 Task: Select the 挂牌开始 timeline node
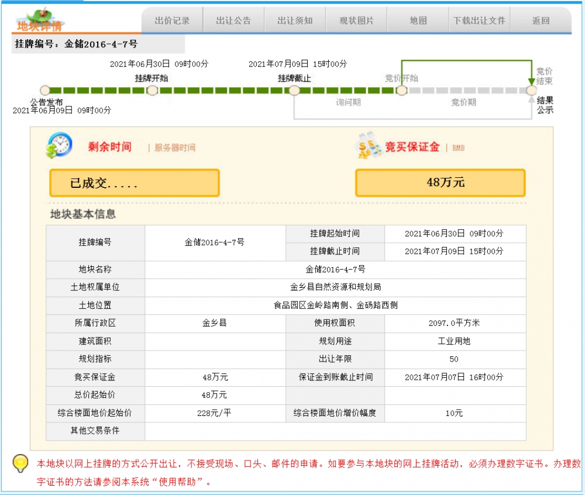[152, 90]
